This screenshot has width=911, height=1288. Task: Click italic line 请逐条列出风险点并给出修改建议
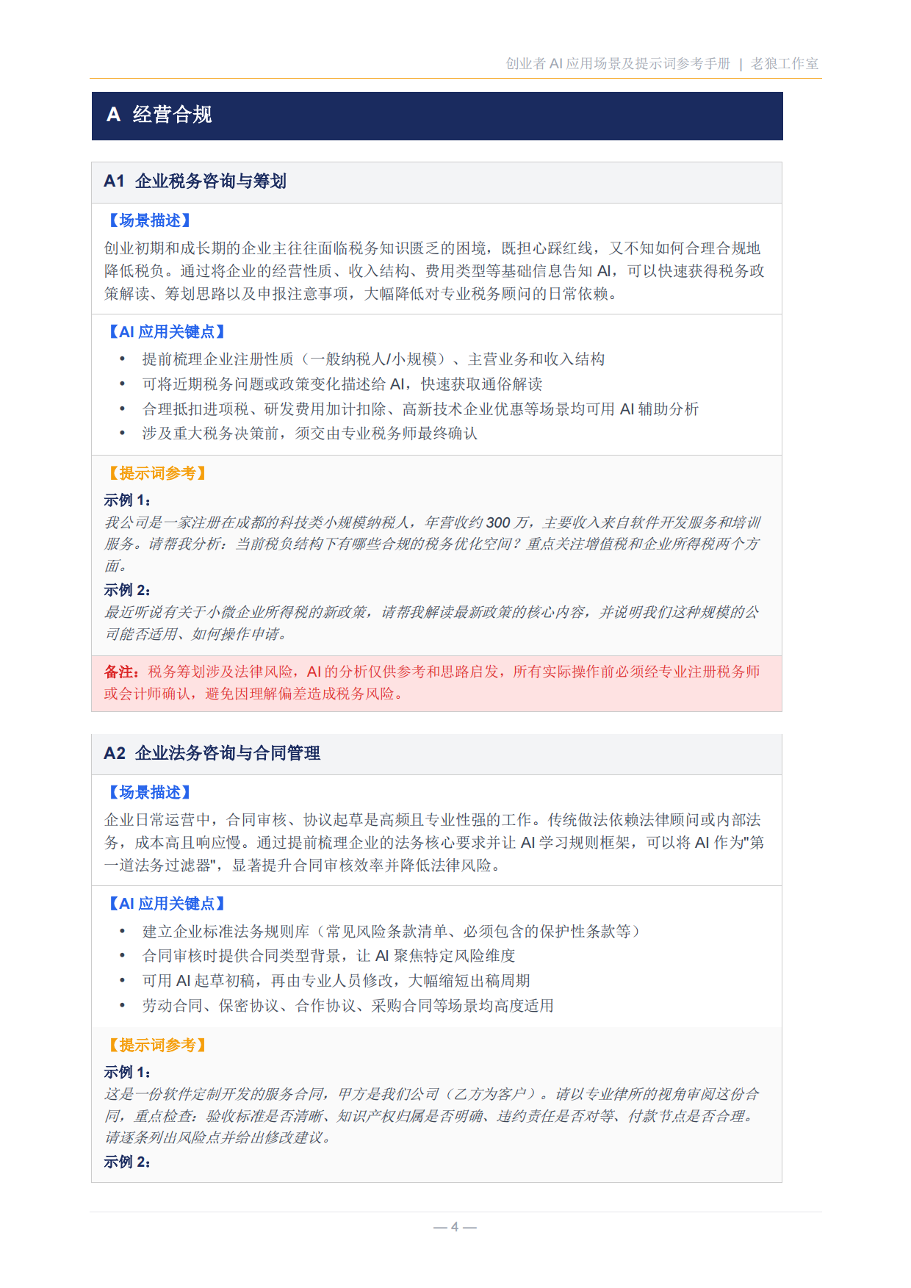pos(220,1137)
